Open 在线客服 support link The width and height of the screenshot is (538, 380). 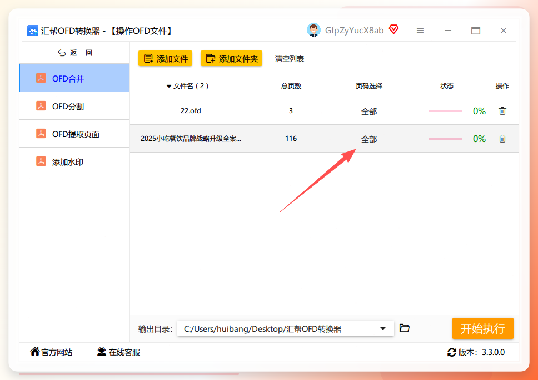[119, 352]
